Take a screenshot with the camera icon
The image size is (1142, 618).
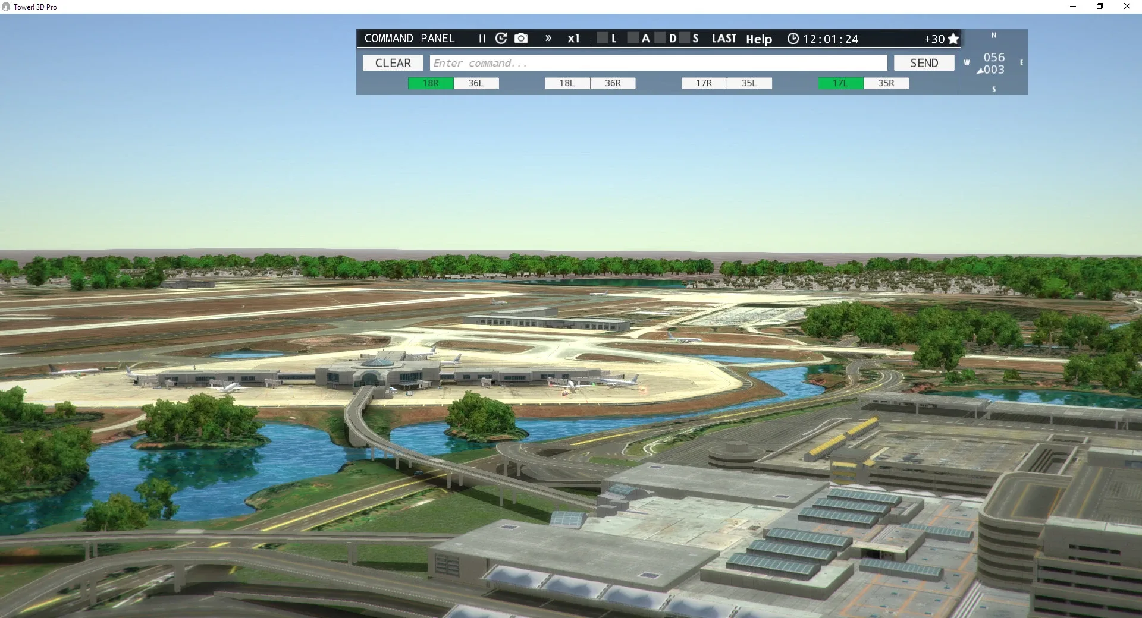click(521, 39)
